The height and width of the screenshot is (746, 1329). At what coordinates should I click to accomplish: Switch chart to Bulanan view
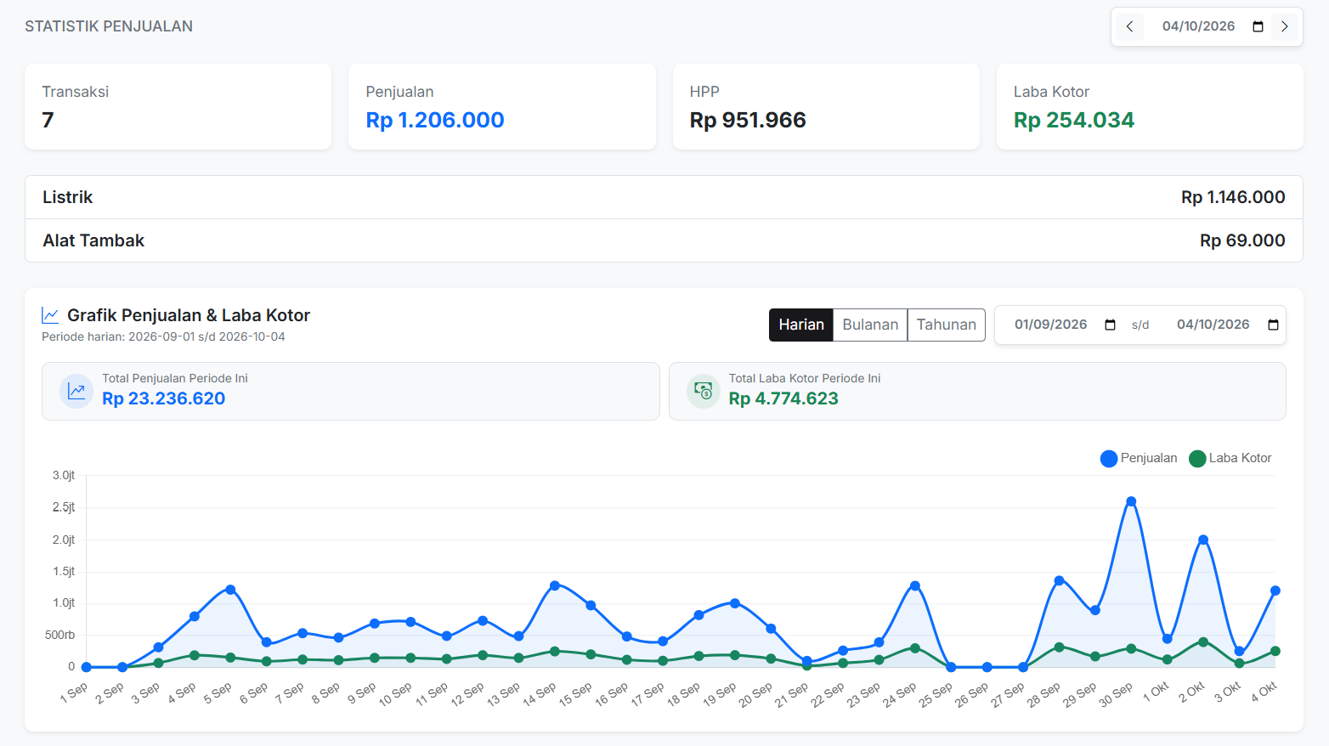870,325
